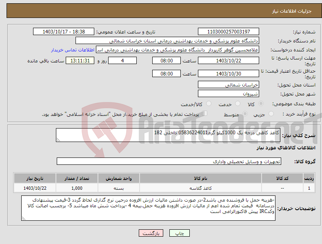Click the row number 1 cell
The image size is (322, 244).
pyautogui.click(x=309, y=188)
